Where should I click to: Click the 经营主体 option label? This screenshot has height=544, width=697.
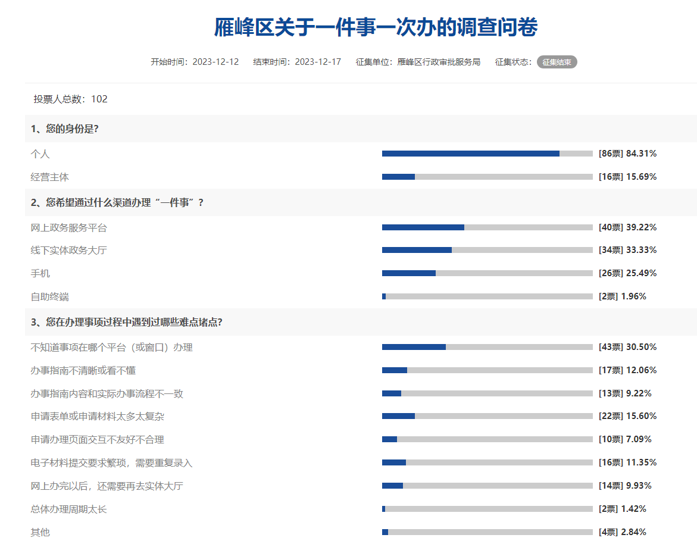[50, 177]
